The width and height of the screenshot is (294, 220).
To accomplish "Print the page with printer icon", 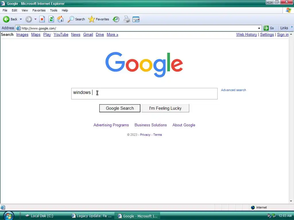I will pyautogui.click(x=127, y=19).
